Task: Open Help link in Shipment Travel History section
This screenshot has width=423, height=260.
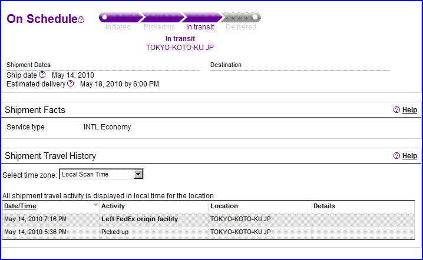Action: 409,156
